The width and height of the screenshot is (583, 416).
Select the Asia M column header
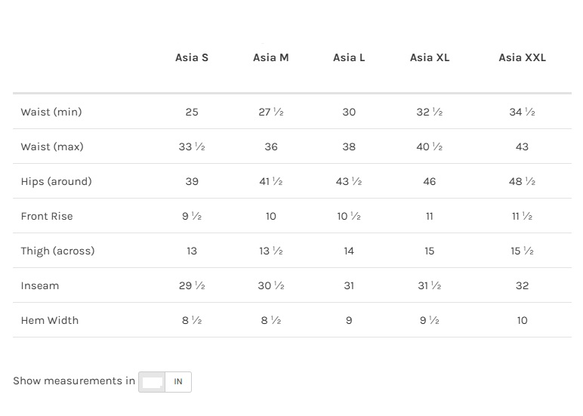pos(271,57)
